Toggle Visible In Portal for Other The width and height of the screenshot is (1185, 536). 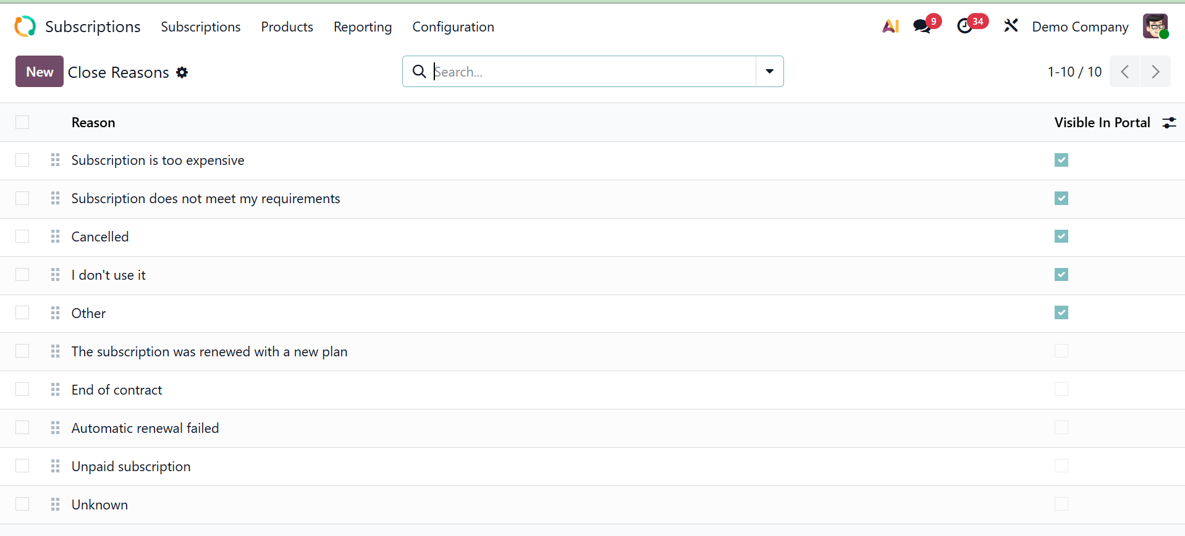pyautogui.click(x=1061, y=313)
